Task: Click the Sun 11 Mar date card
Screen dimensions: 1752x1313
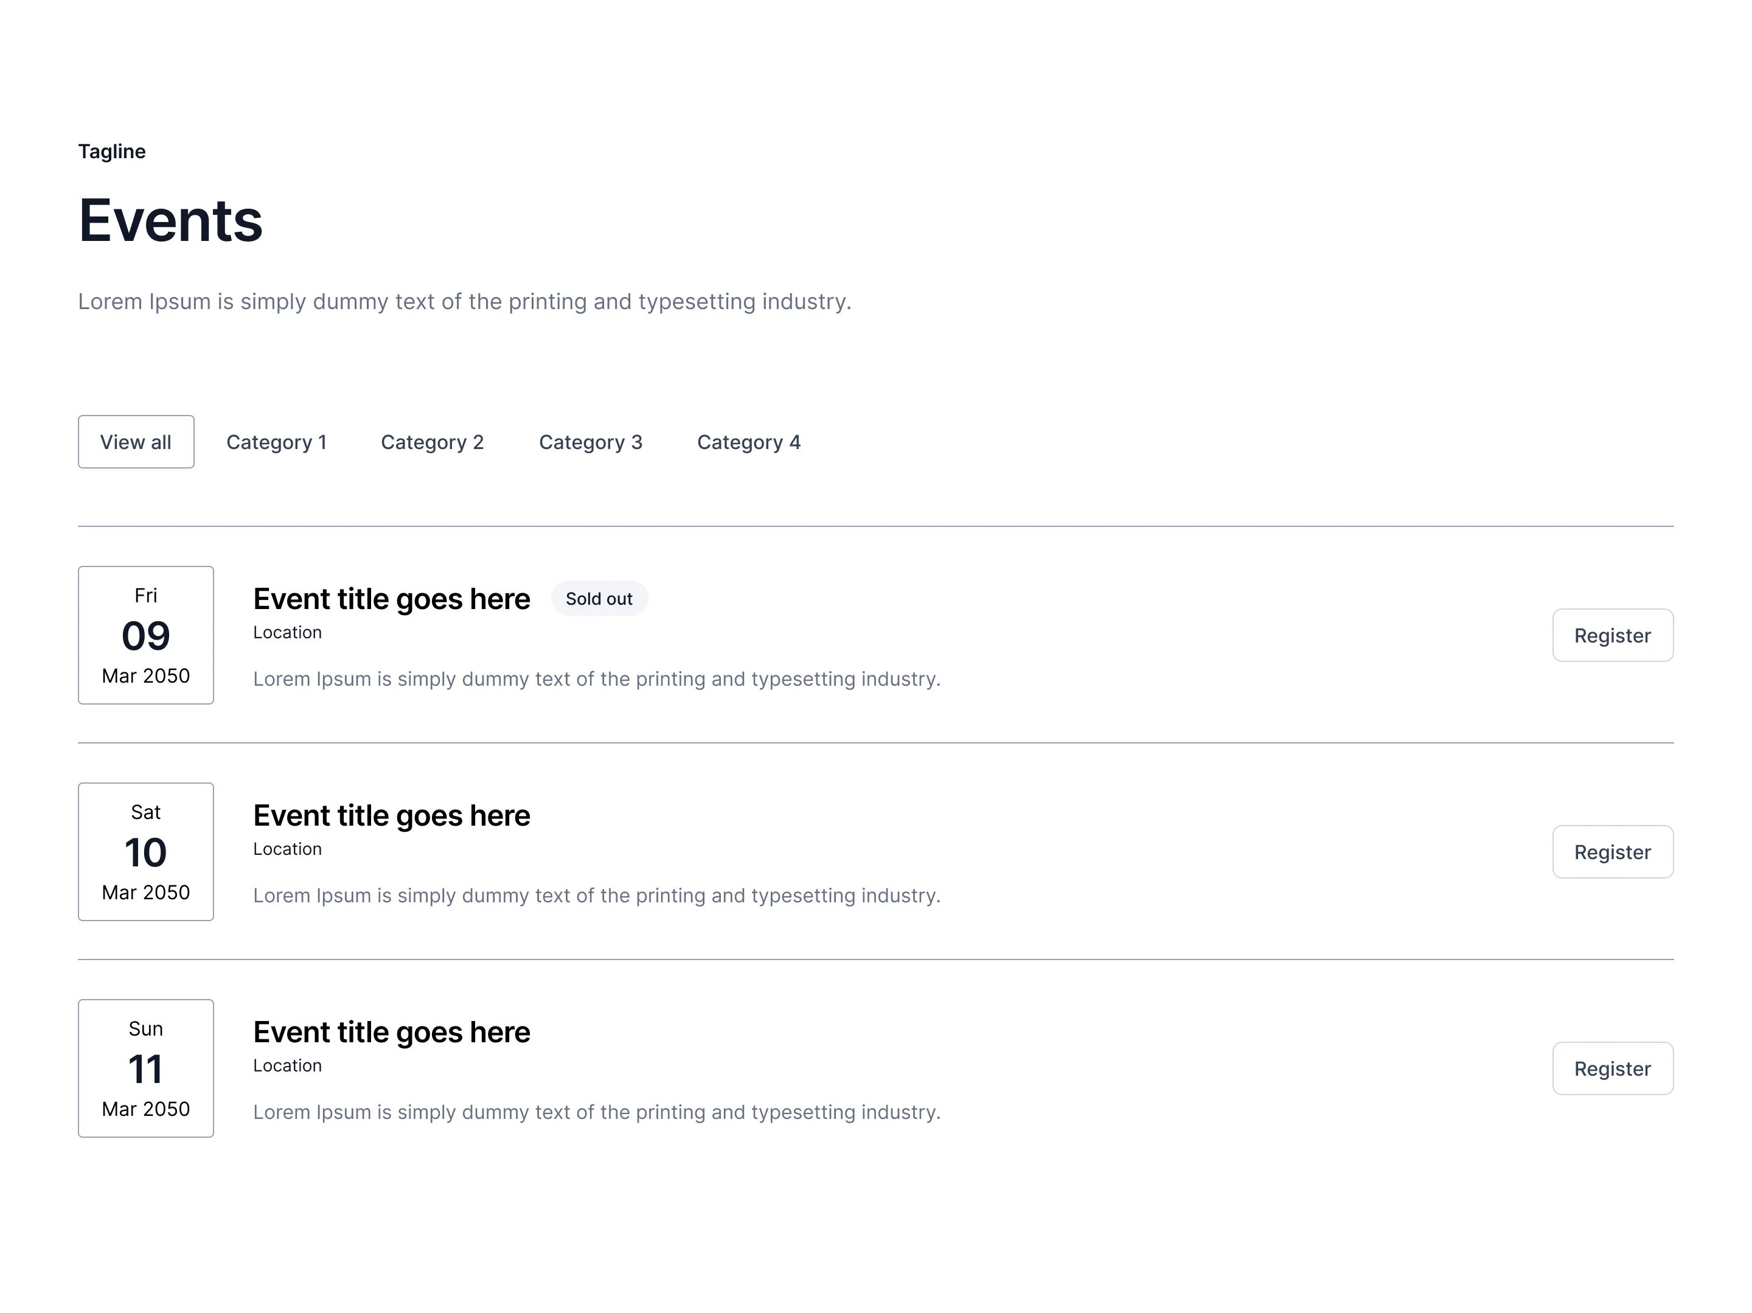Action: click(x=146, y=1068)
